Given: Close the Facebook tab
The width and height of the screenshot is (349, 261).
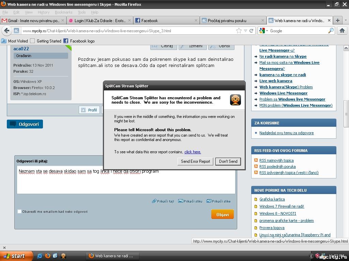Looking at the screenshot, I should [196, 20].
